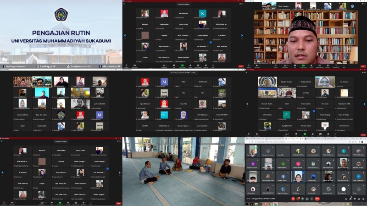Open Participants in Zoom window with teal K tile

click(163, 66)
